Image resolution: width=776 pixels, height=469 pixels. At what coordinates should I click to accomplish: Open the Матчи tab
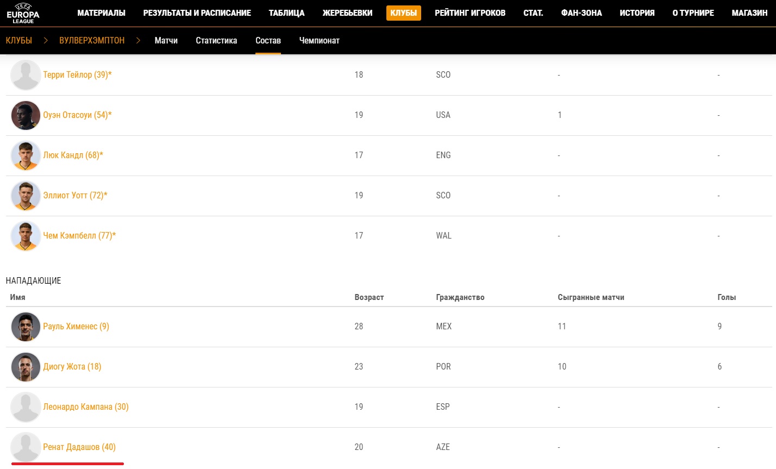[x=166, y=41]
